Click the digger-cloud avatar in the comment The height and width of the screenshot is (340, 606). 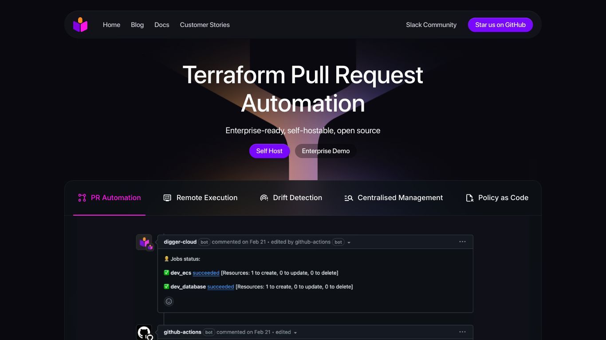point(144,242)
